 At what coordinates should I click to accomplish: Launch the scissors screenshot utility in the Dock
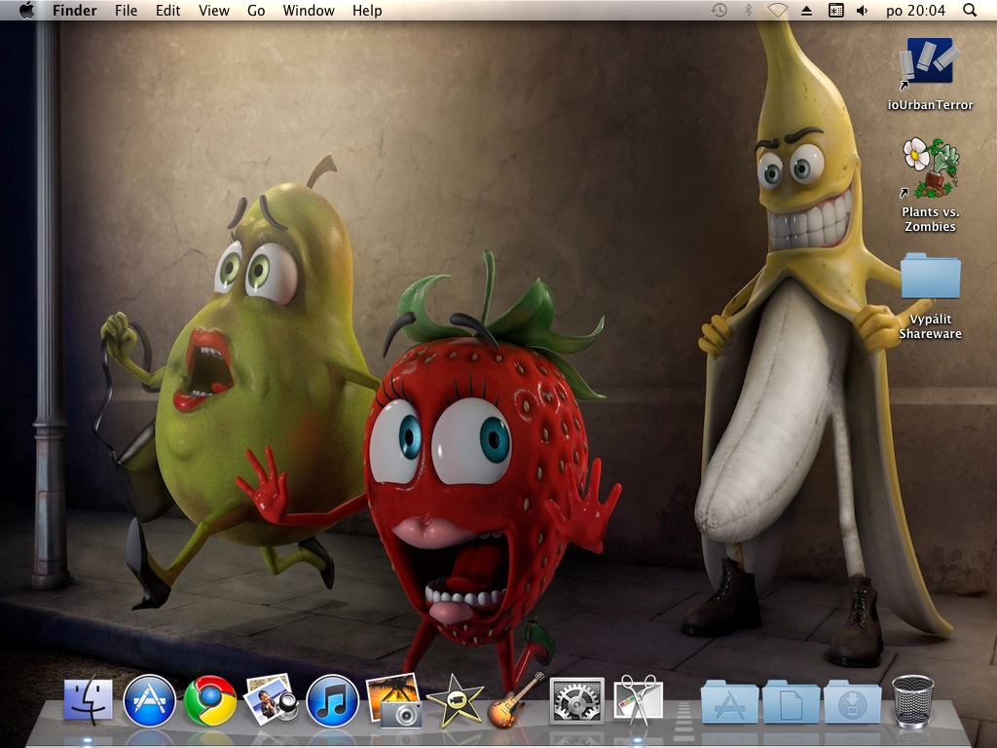pyautogui.click(x=638, y=699)
